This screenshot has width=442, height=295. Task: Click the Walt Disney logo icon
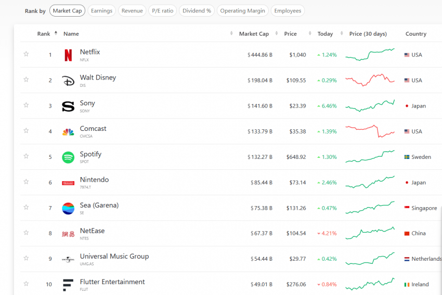pyautogui.click(x=68, y=81)
